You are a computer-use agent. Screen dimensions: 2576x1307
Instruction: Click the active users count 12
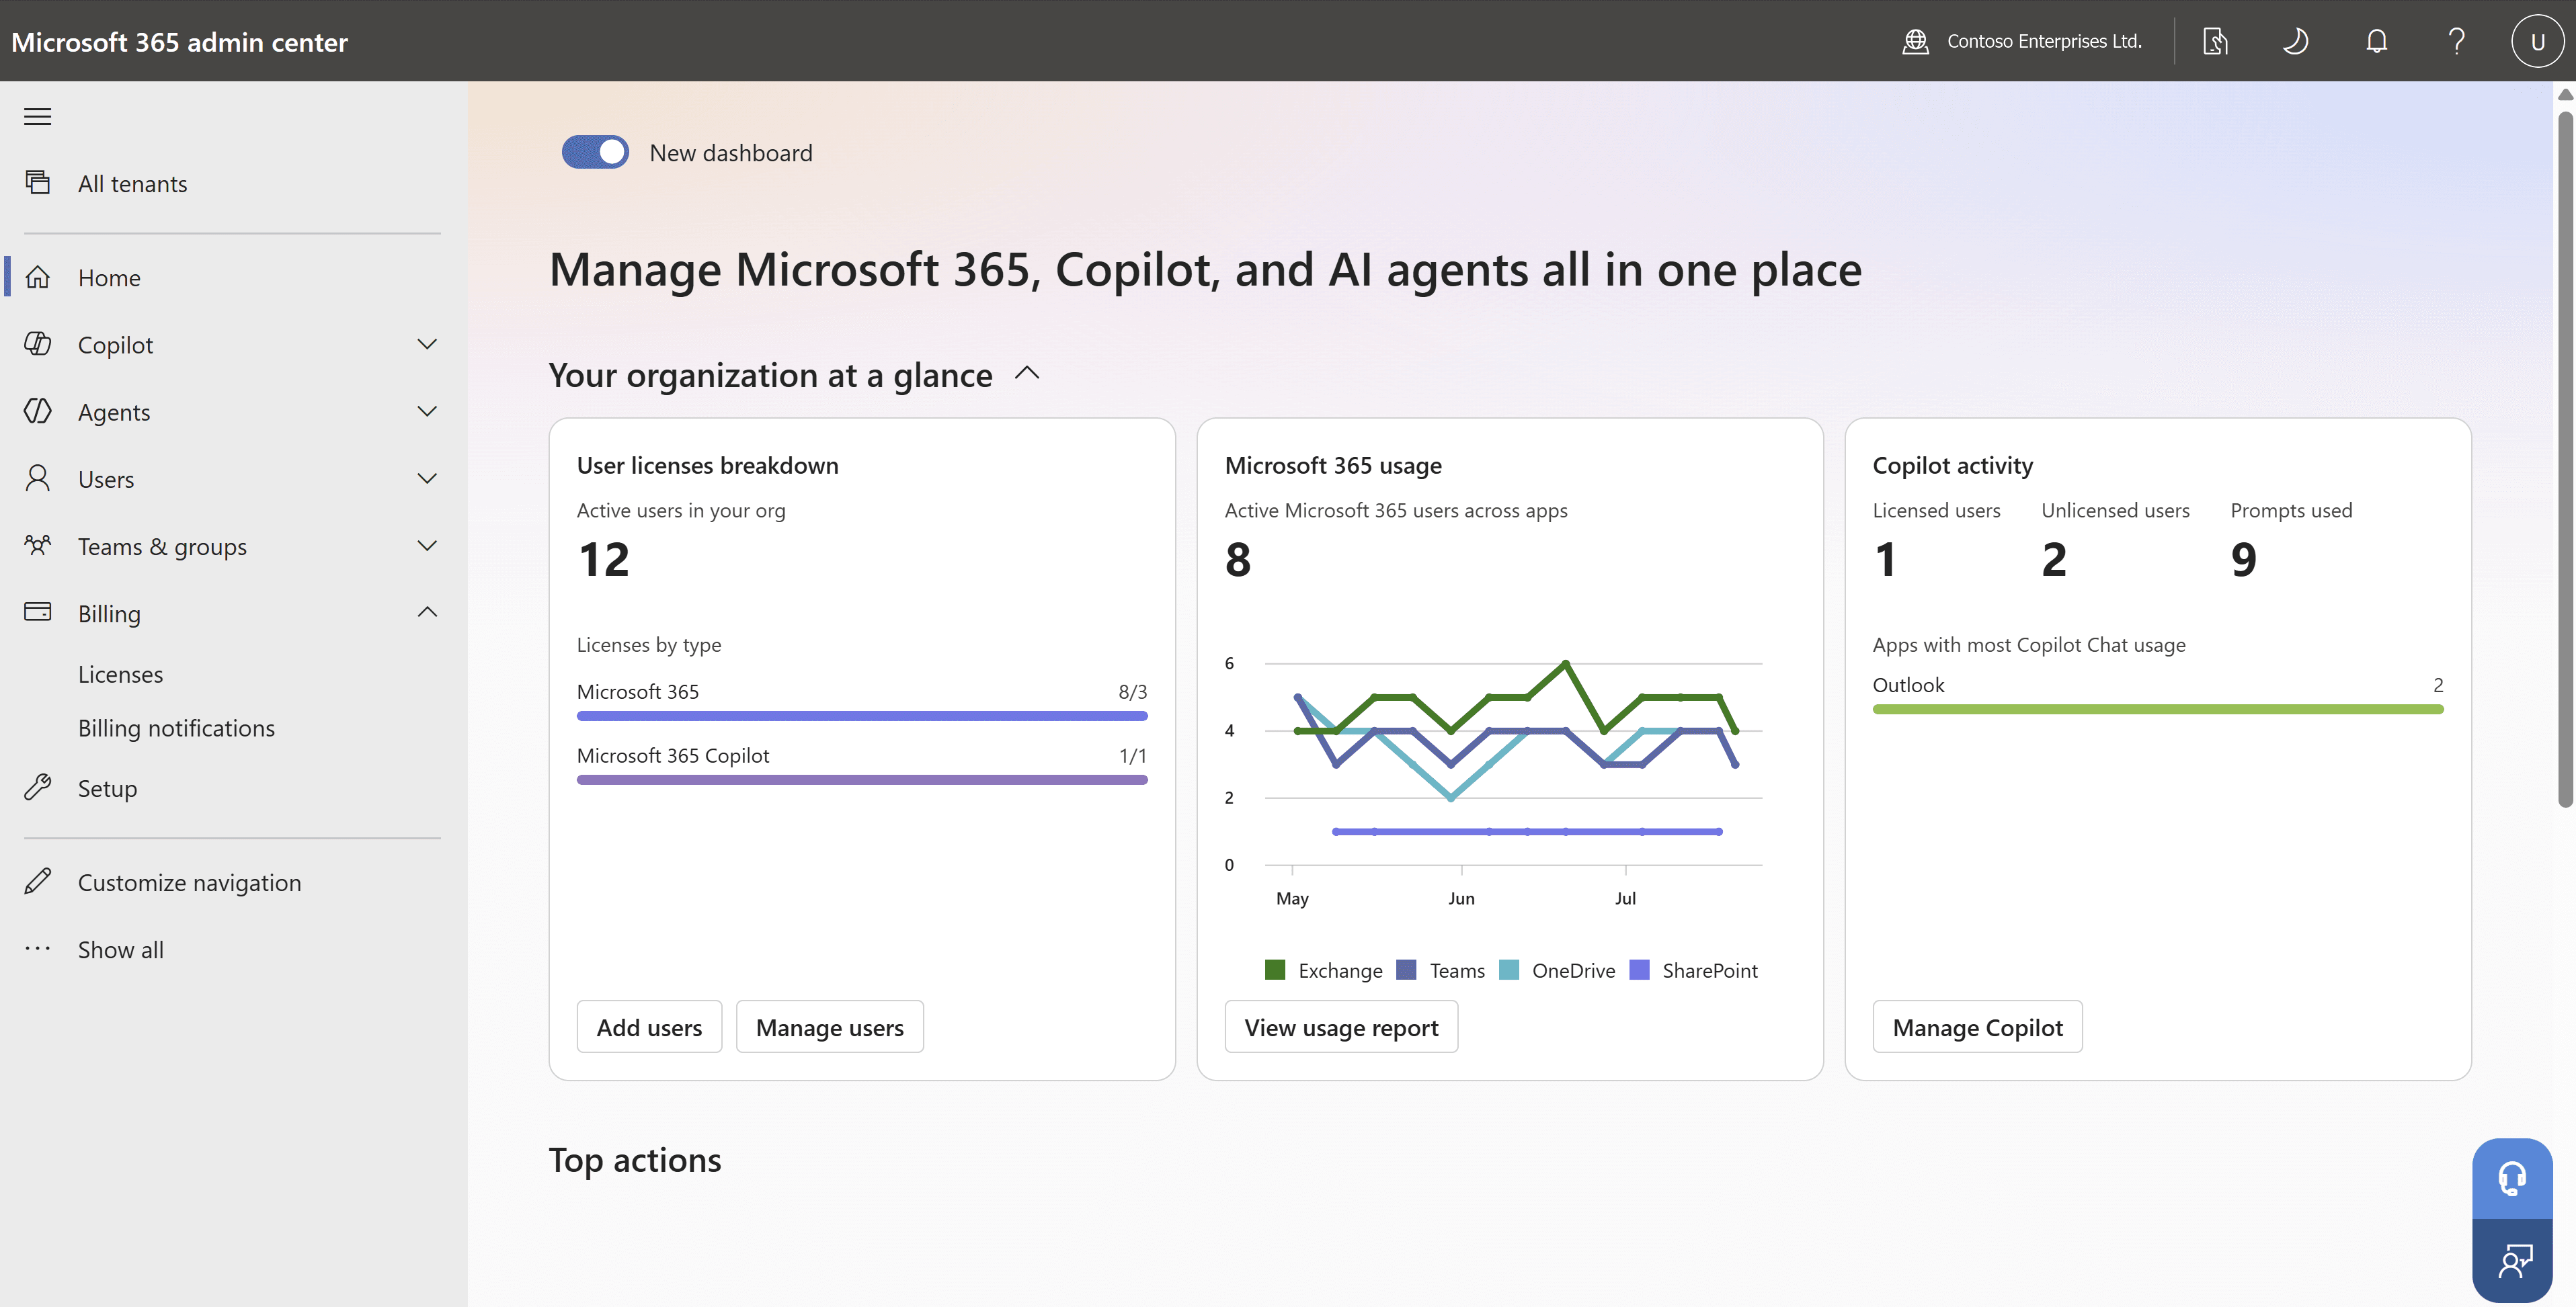[604, 559]
